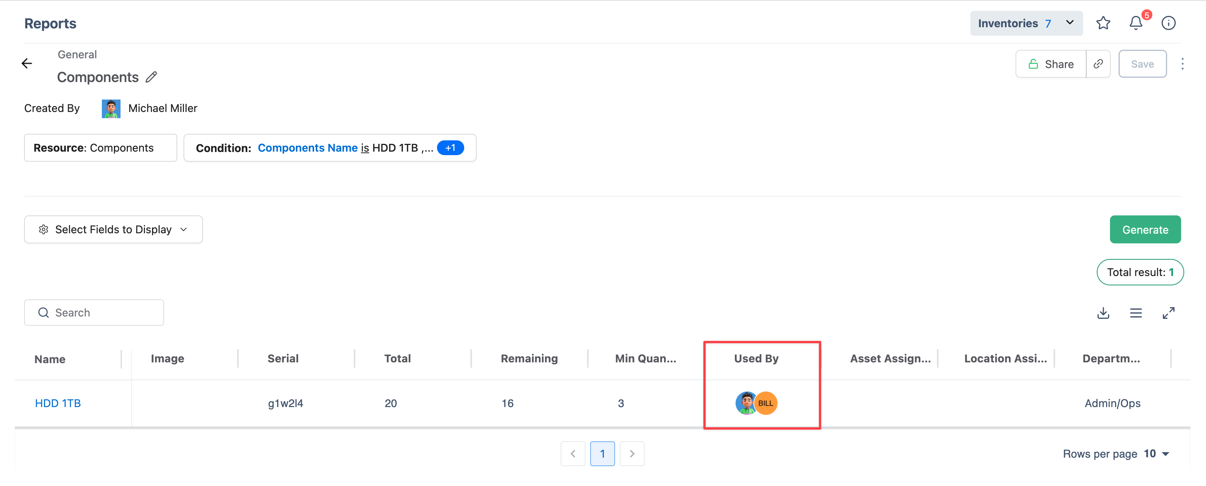This screenshot has height=486, width=1206.
Task: Click the Share button
Action: tap(1051, 64)
